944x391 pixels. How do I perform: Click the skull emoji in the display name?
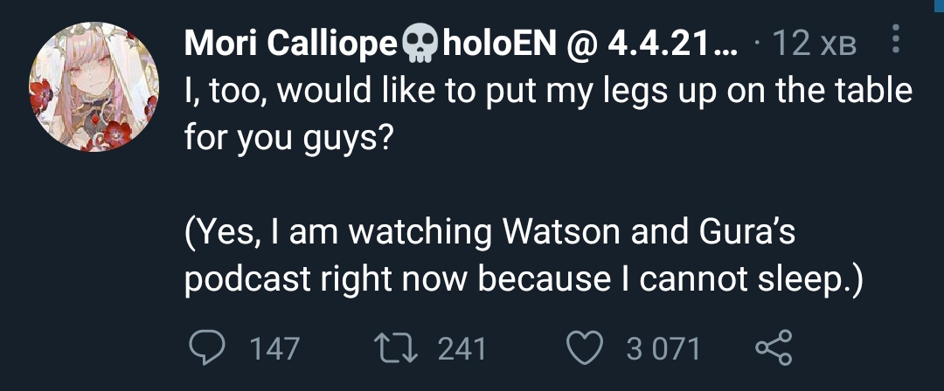tap(421, 44)
